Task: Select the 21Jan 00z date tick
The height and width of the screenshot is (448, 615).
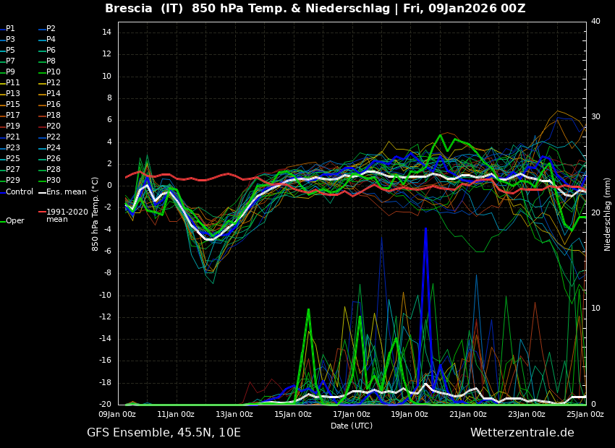Action: 468,415
